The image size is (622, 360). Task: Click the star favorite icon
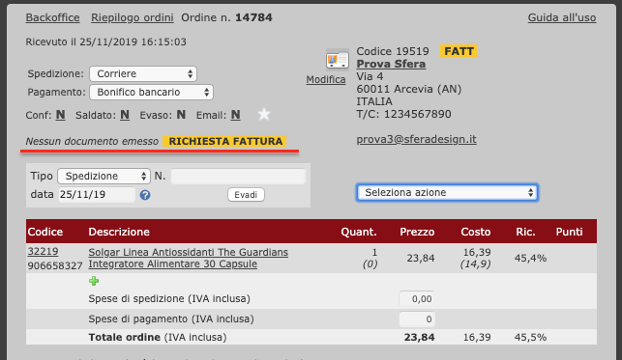[x=264, y=115]
